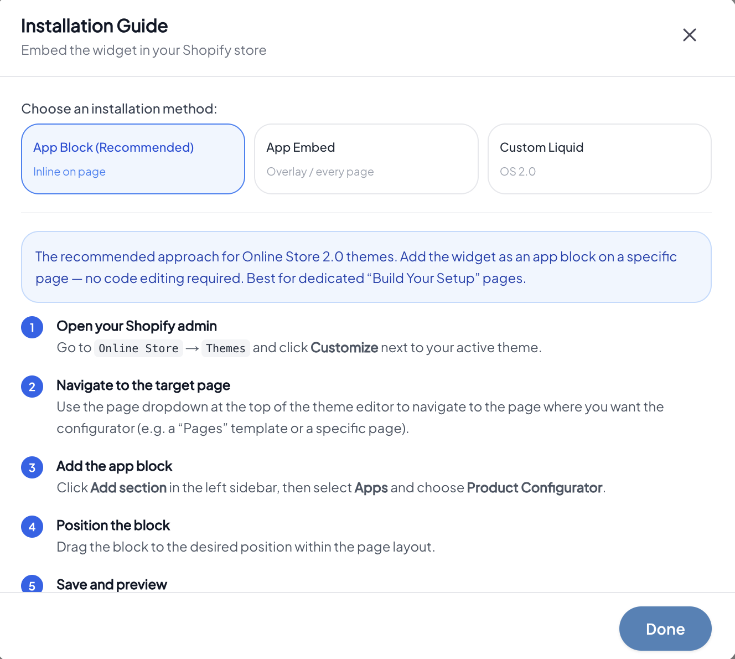Click the Open your Shopify admin heading

(x=137, y=326)
